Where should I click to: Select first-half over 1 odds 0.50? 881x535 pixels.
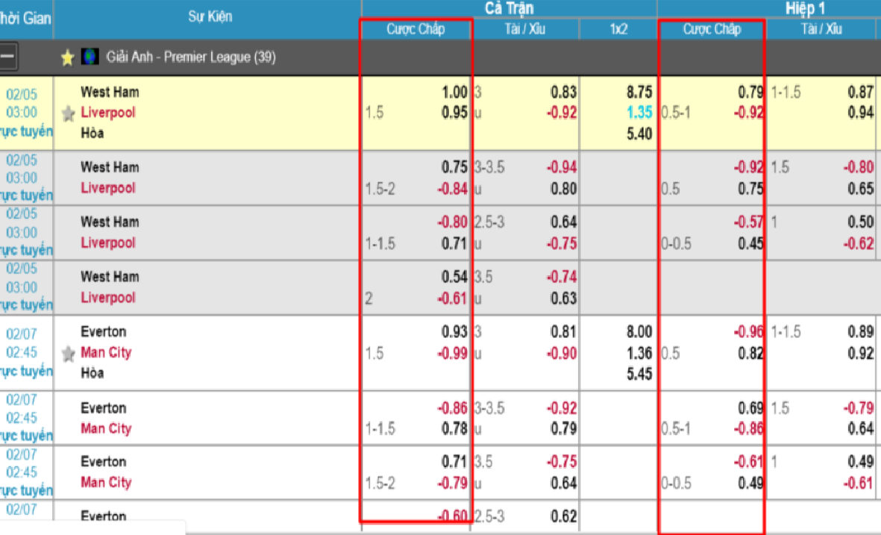coord(861,222)
